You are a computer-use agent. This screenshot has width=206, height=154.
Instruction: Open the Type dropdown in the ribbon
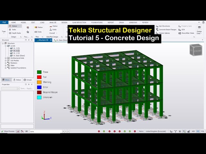pos(4,32)
